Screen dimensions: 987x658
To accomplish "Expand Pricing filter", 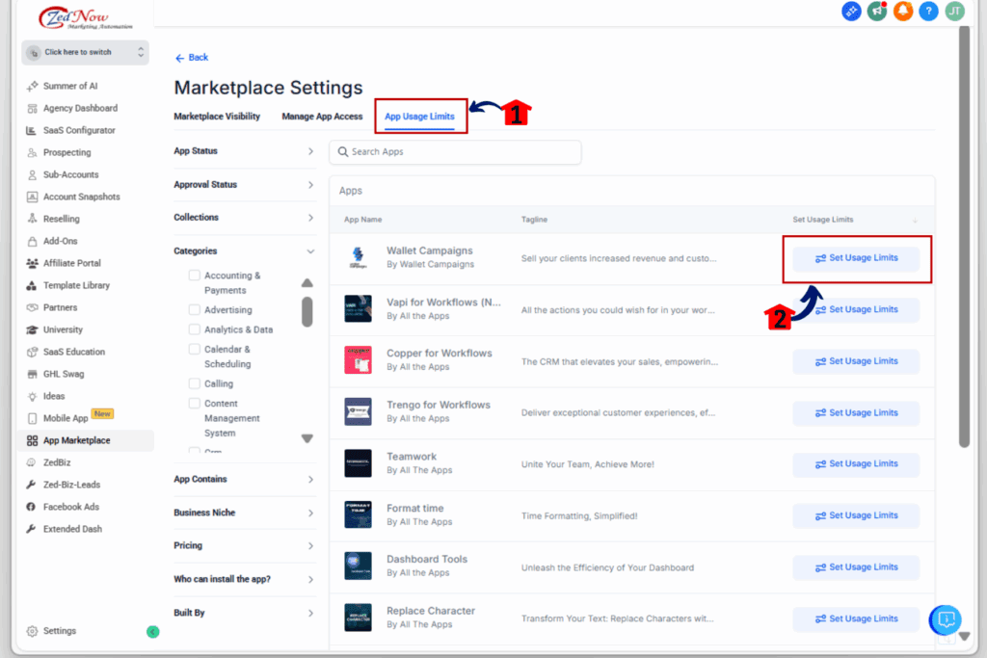I will click(244, 545).
